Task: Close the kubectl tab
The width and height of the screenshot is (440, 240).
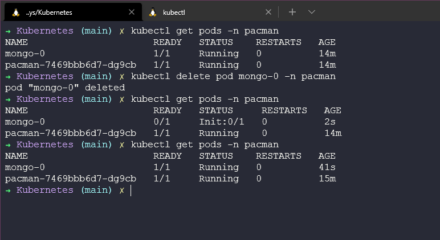Action: 268,12
